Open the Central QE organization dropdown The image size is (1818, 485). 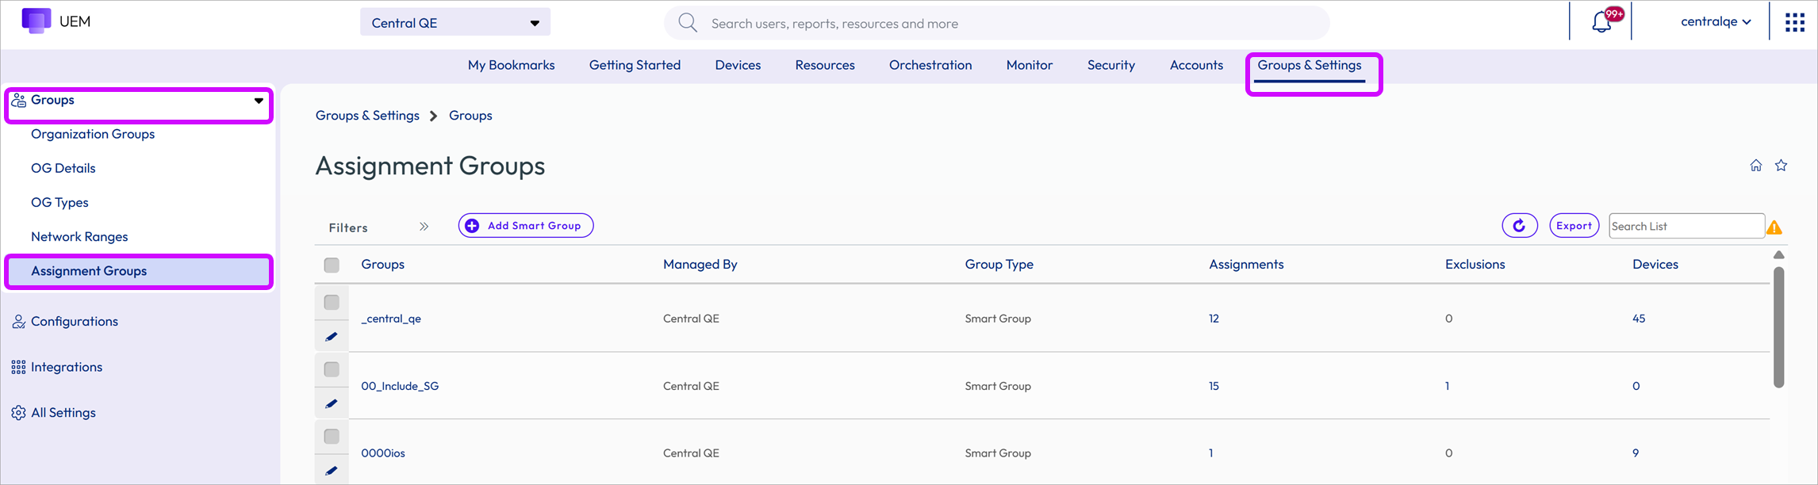point(455,23)
